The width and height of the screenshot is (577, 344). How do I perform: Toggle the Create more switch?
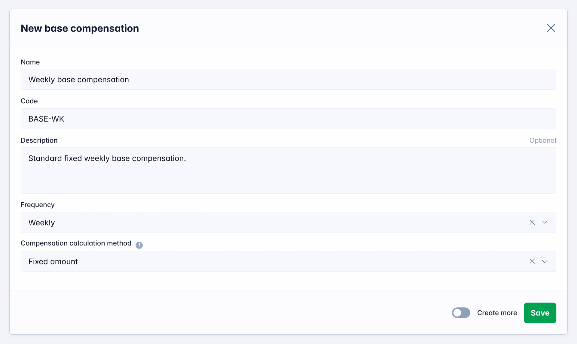461,313
